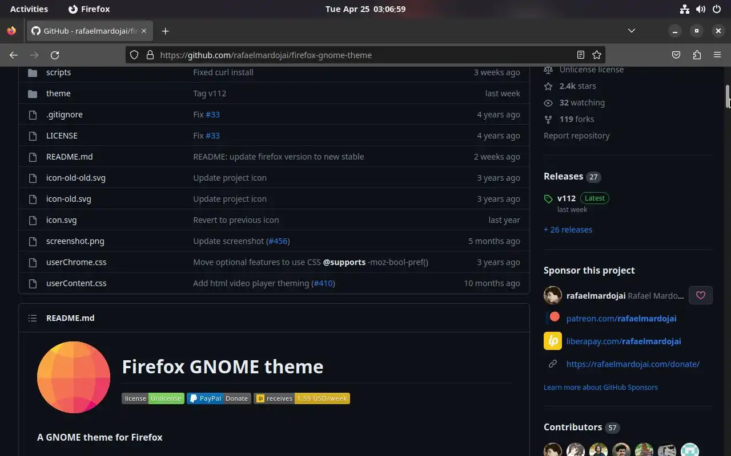Toggle reader view in address bar
The image size is (731, 456).
[581, 55]
